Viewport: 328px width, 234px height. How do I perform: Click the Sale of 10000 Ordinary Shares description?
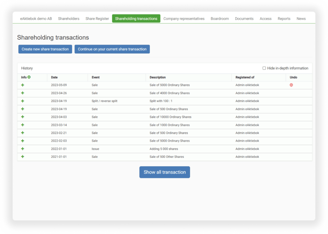click(x=170, y=117)
